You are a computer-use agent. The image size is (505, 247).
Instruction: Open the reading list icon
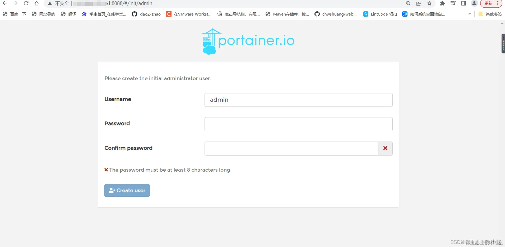coord(453,3)
